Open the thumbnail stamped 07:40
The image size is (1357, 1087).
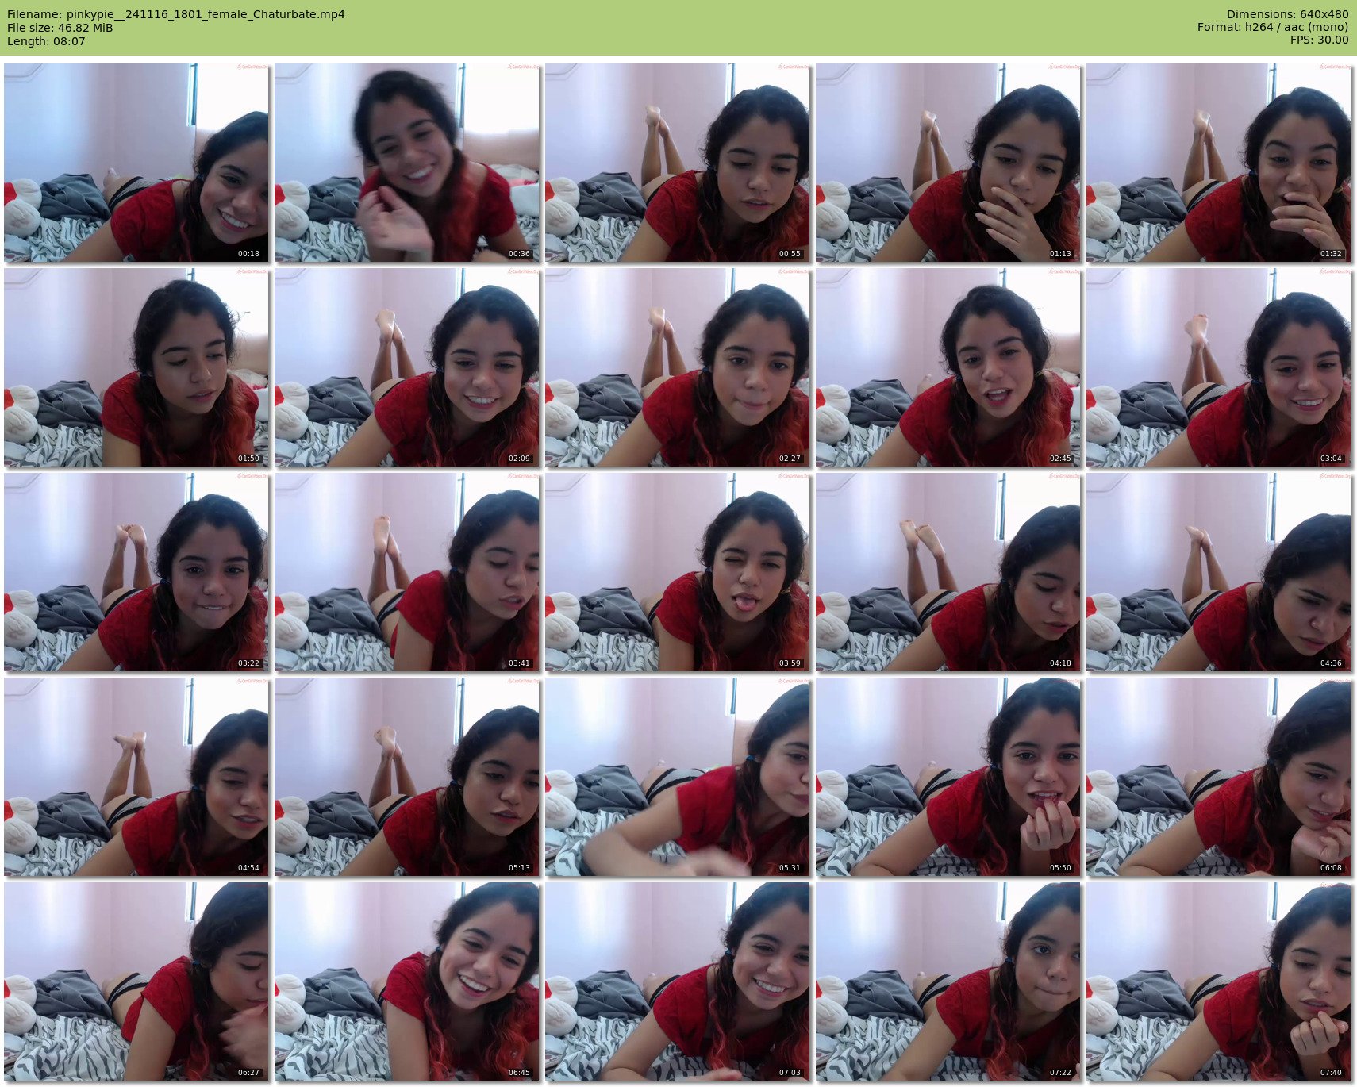pos(1219,981)
